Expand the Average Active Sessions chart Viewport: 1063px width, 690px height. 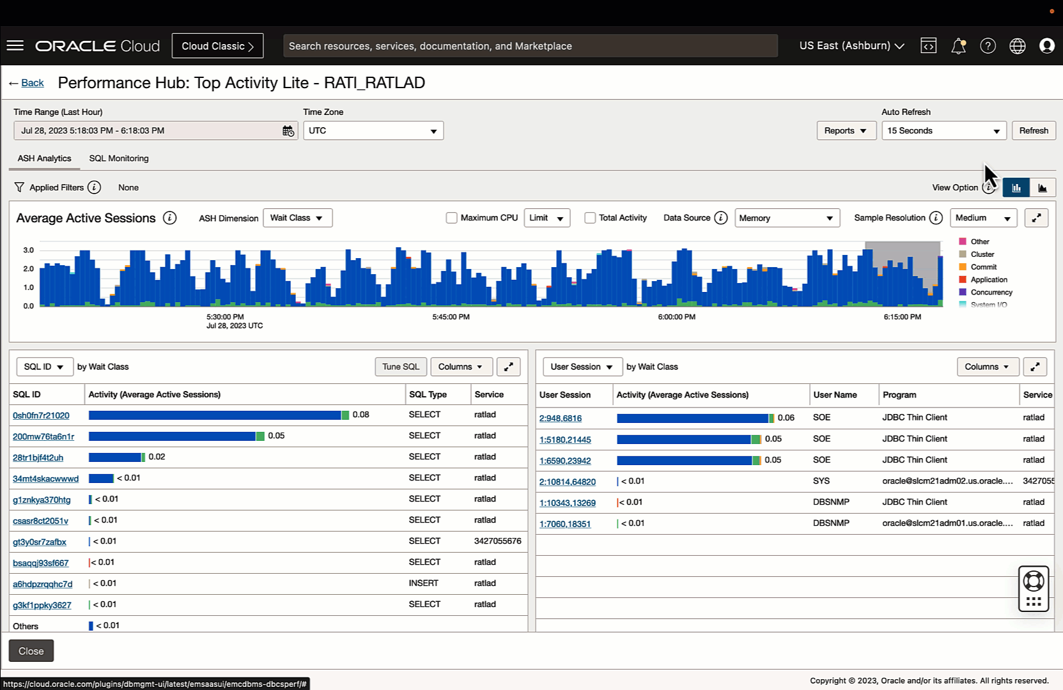[x=1036, y=218]
